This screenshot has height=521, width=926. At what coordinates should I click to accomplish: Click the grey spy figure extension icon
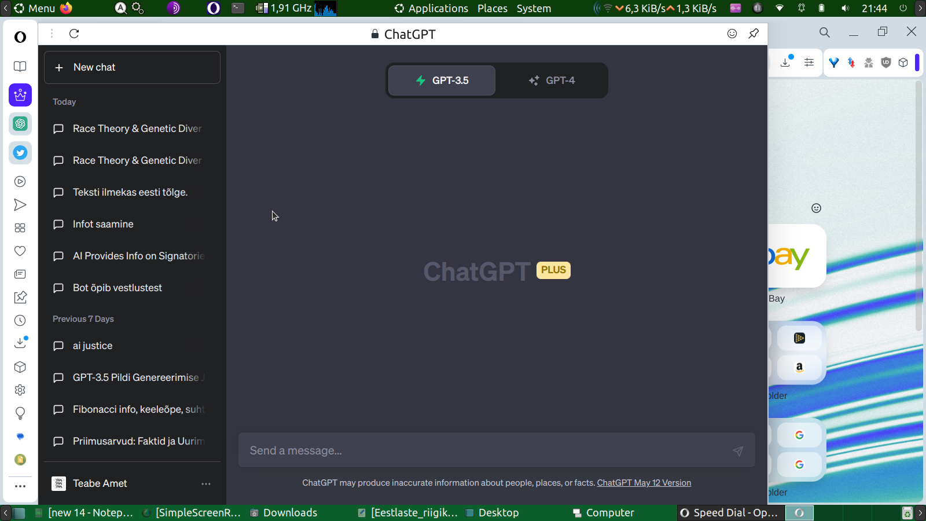point(869,63)
